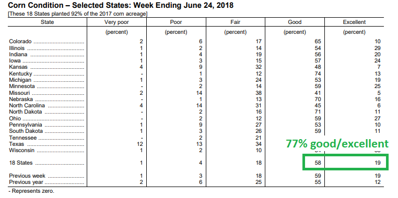Click the green 77% good/excellent annotation
The image size is (398, 198).
tap(337, 144)
